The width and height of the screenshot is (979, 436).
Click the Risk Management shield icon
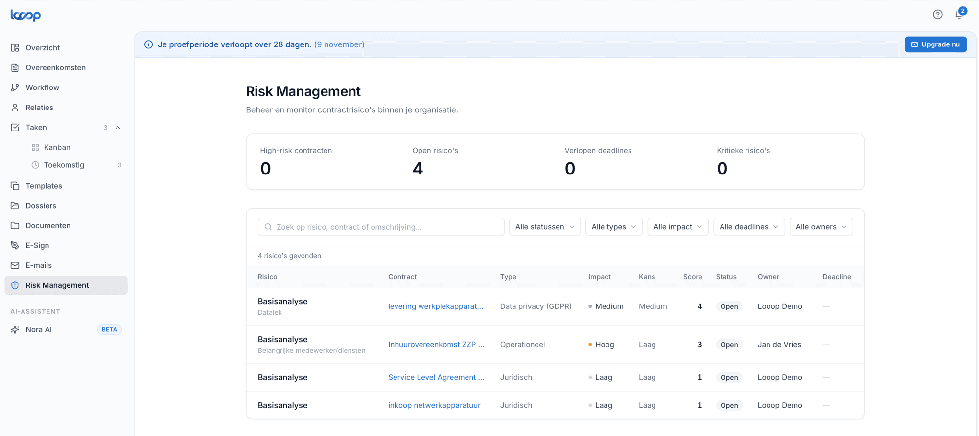click(x=15, y=285)
